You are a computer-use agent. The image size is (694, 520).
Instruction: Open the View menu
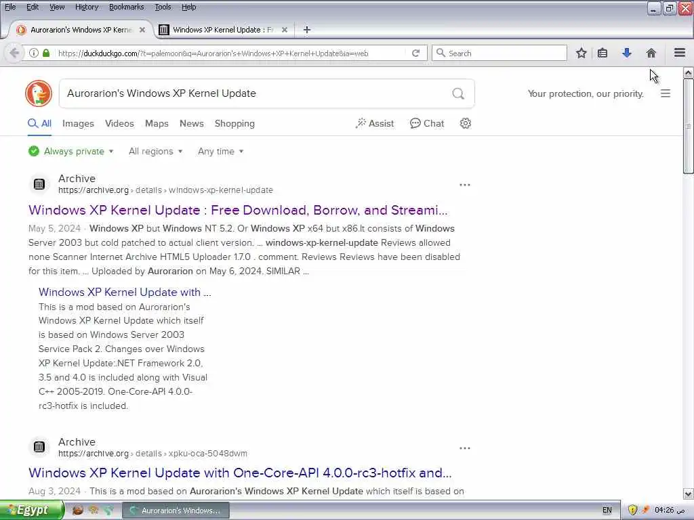[57, 7]
